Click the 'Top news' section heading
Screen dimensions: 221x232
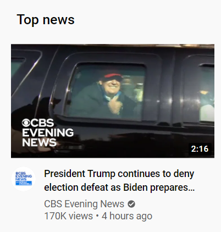tap(46, 20)
